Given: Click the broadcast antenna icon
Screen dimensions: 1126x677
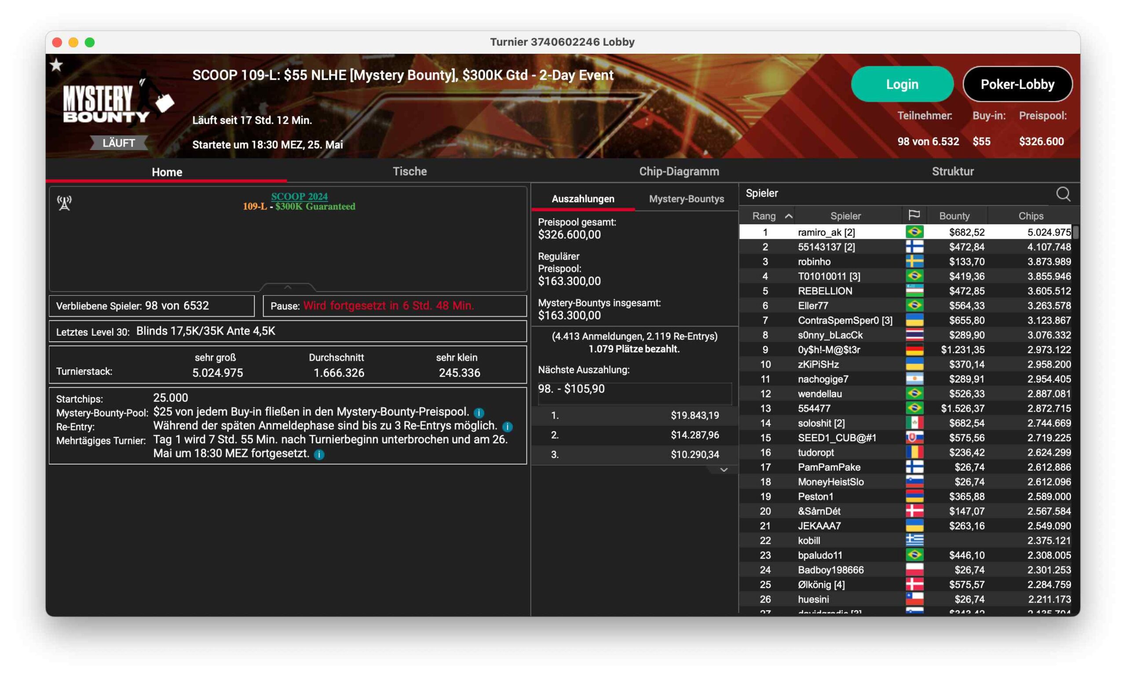Looking at the screenshot, I should click(64, 203).
